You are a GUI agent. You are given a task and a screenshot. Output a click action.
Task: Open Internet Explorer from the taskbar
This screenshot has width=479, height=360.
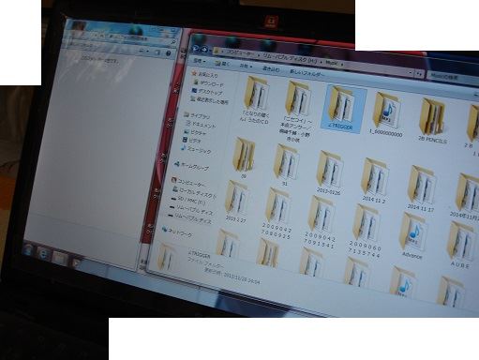pyautogui.click(x=43, y=253)
